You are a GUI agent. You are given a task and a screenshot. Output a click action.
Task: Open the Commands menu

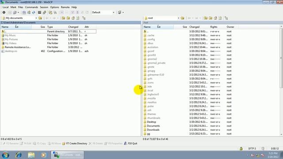(x=31, y=7)
